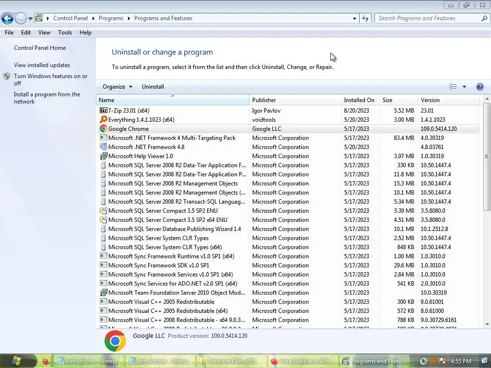Select Microsoft Sync Services for ADO.NET v2.0

[173, 284]
